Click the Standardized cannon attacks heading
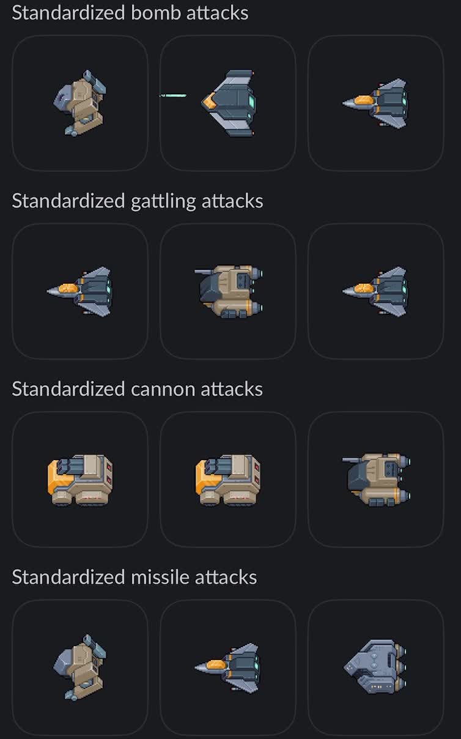Image resolution: width=461 pixels, height=739 pixels. 137,389
